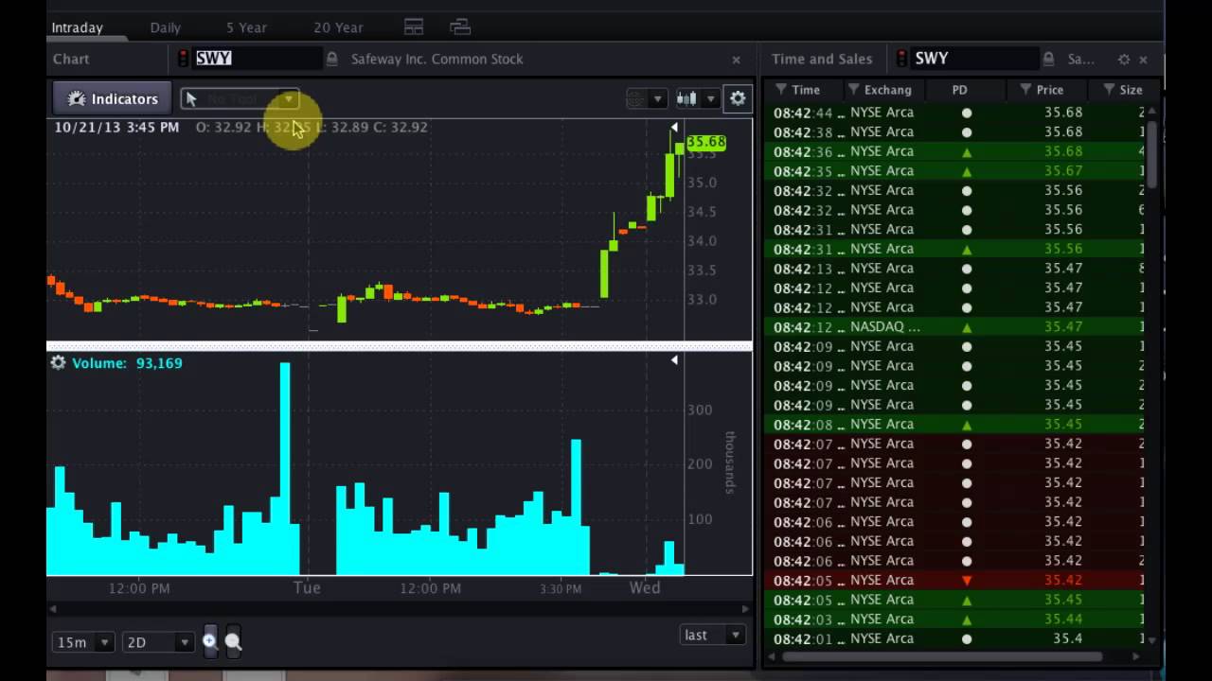Image resolution: width=1212 pixels, height=681 pixels.
Task: Click the Tue date axis label
Action: (x=307, y=587)
